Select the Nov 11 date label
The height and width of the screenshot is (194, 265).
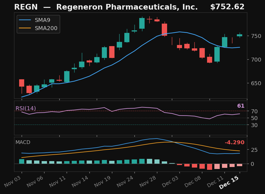[58, 182]
